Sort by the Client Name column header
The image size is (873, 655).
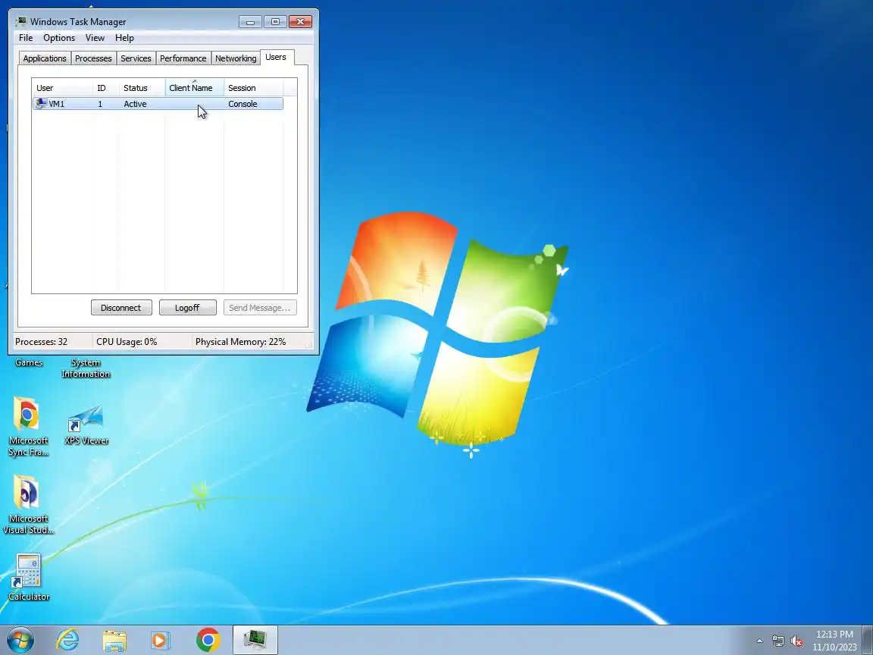(194, 88)
